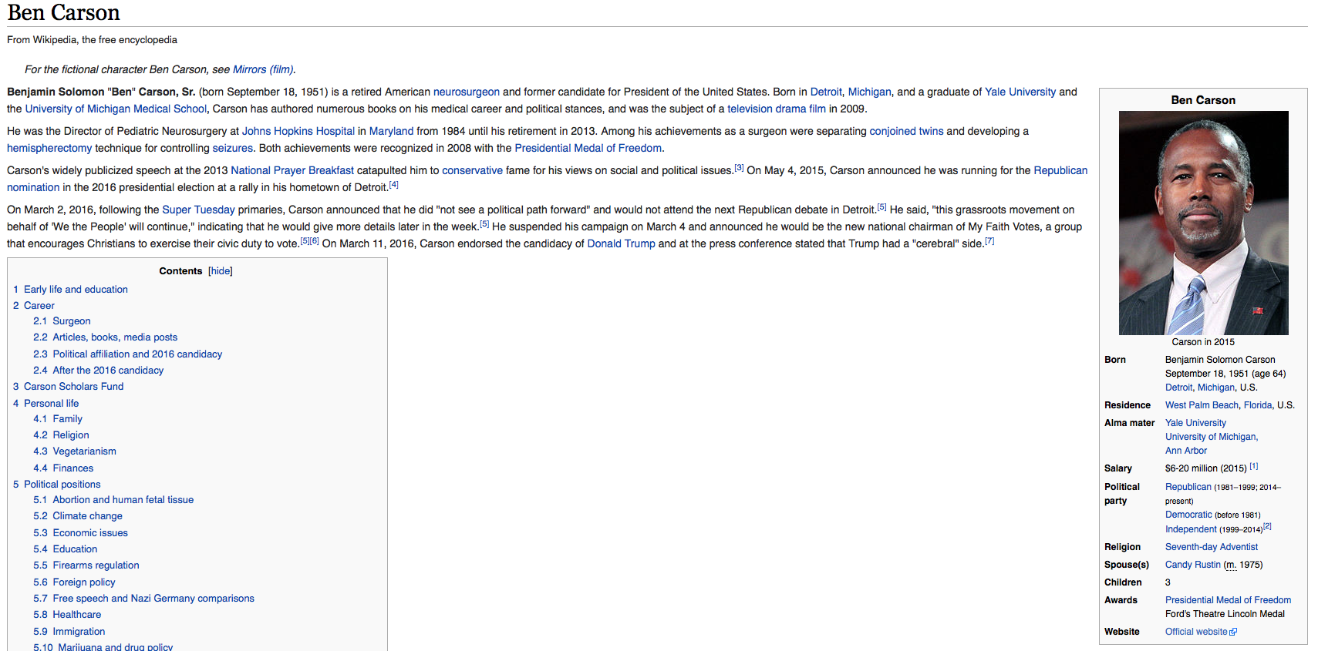Open Abortion and human fetal tissue section
This screenshot has width=1318, height=651.
point(123,500)
